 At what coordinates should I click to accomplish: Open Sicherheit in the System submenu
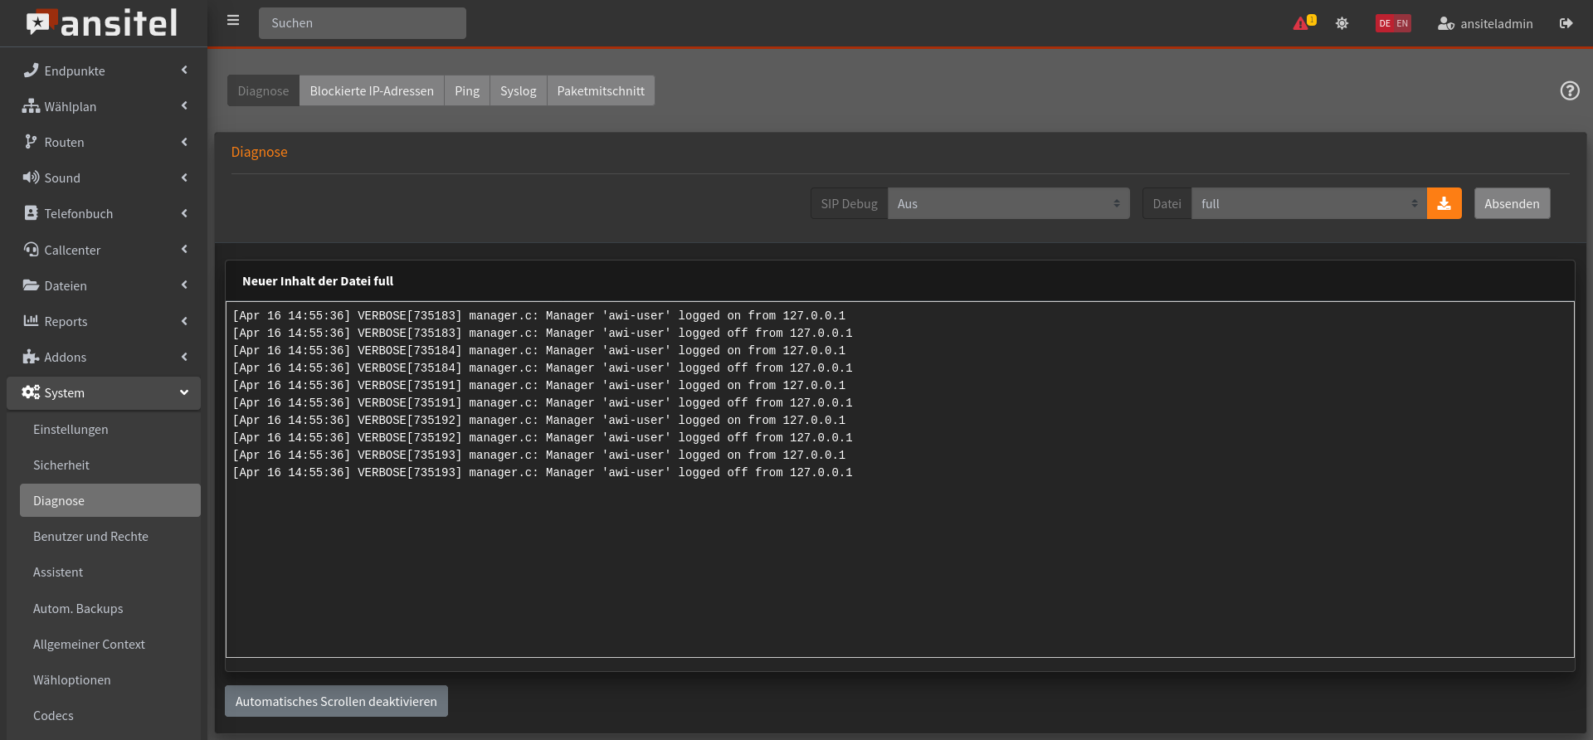pyautogui.click(x=61, y=465)
